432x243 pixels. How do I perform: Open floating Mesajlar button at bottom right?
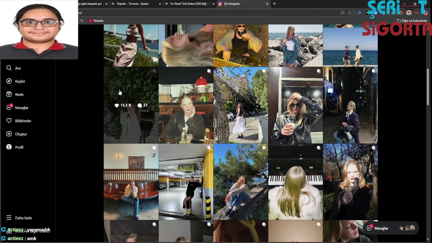(391, 228)
